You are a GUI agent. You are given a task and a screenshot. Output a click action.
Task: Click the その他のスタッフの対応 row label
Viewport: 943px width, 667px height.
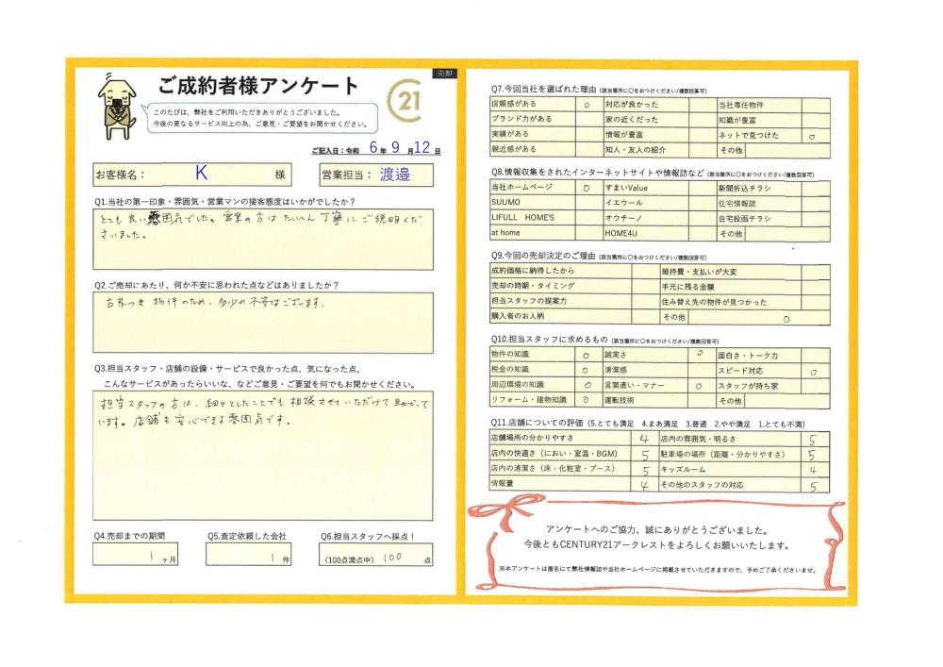pyautogui.click(x=702, y=485)
